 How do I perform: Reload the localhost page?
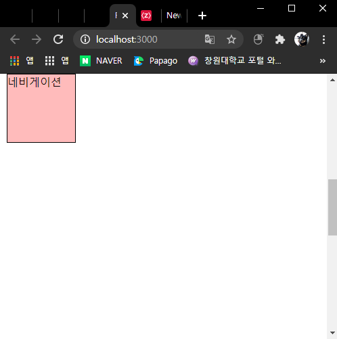pos(58,39)
